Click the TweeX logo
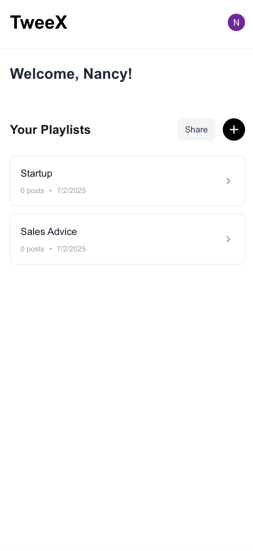Image resolution: width=253 pixels, height=551 pixels. 39,22
